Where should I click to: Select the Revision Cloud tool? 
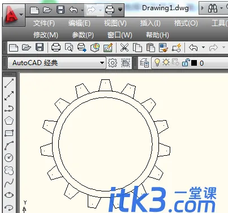point(9,170)
